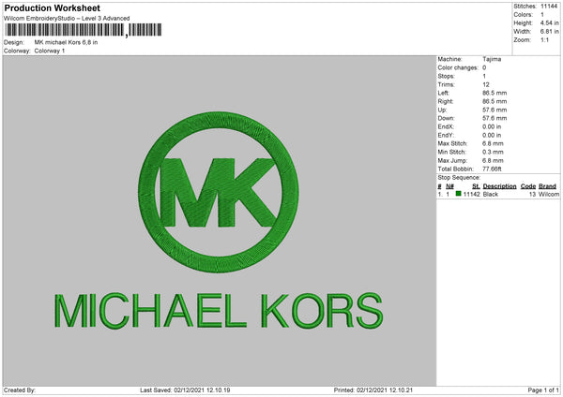Viewport: 563px width, 397px height.
Task: Click the 'MICHAEL KORS' embroidered lettering
Action: click(x=219, y=311)
